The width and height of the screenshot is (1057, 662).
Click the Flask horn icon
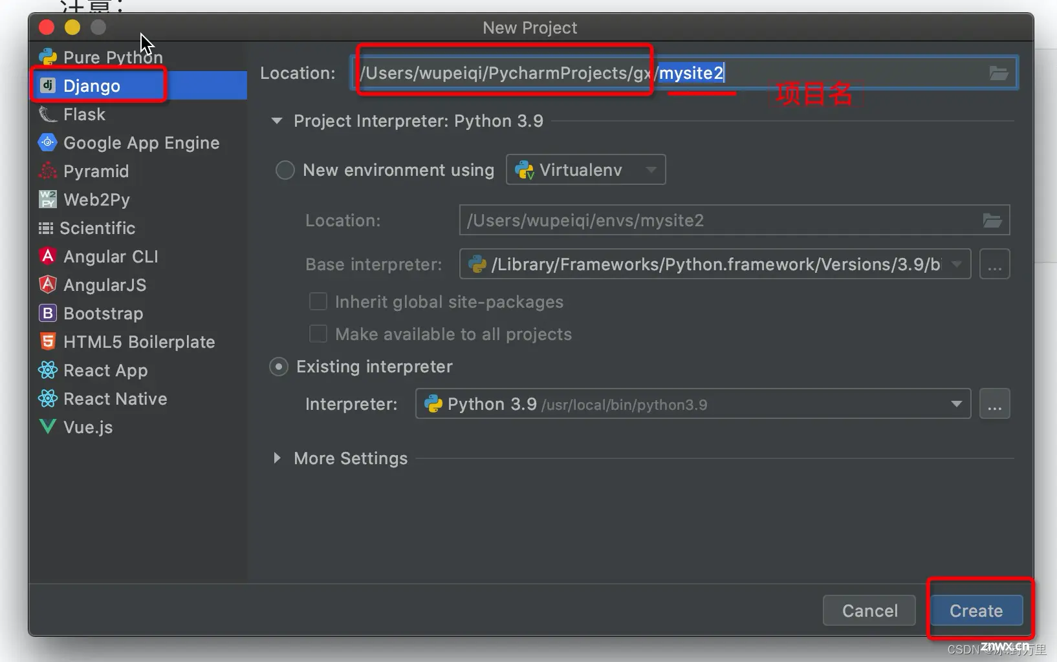click(48, 114)
